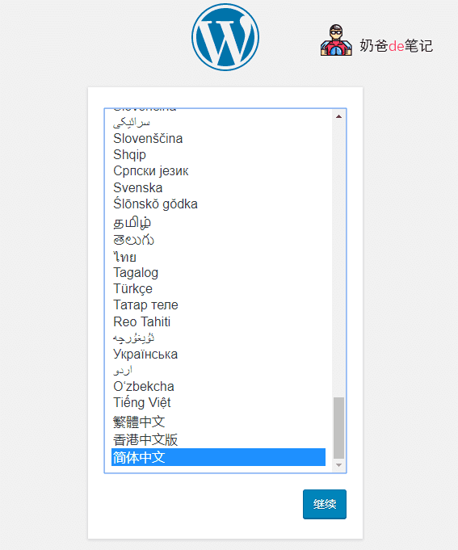Select 繁體中文 language option
The width and height of the screenshot is (458, 550).
218,422
